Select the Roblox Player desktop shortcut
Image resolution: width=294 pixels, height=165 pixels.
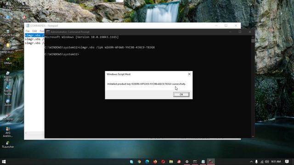click(x=8, y=77)
